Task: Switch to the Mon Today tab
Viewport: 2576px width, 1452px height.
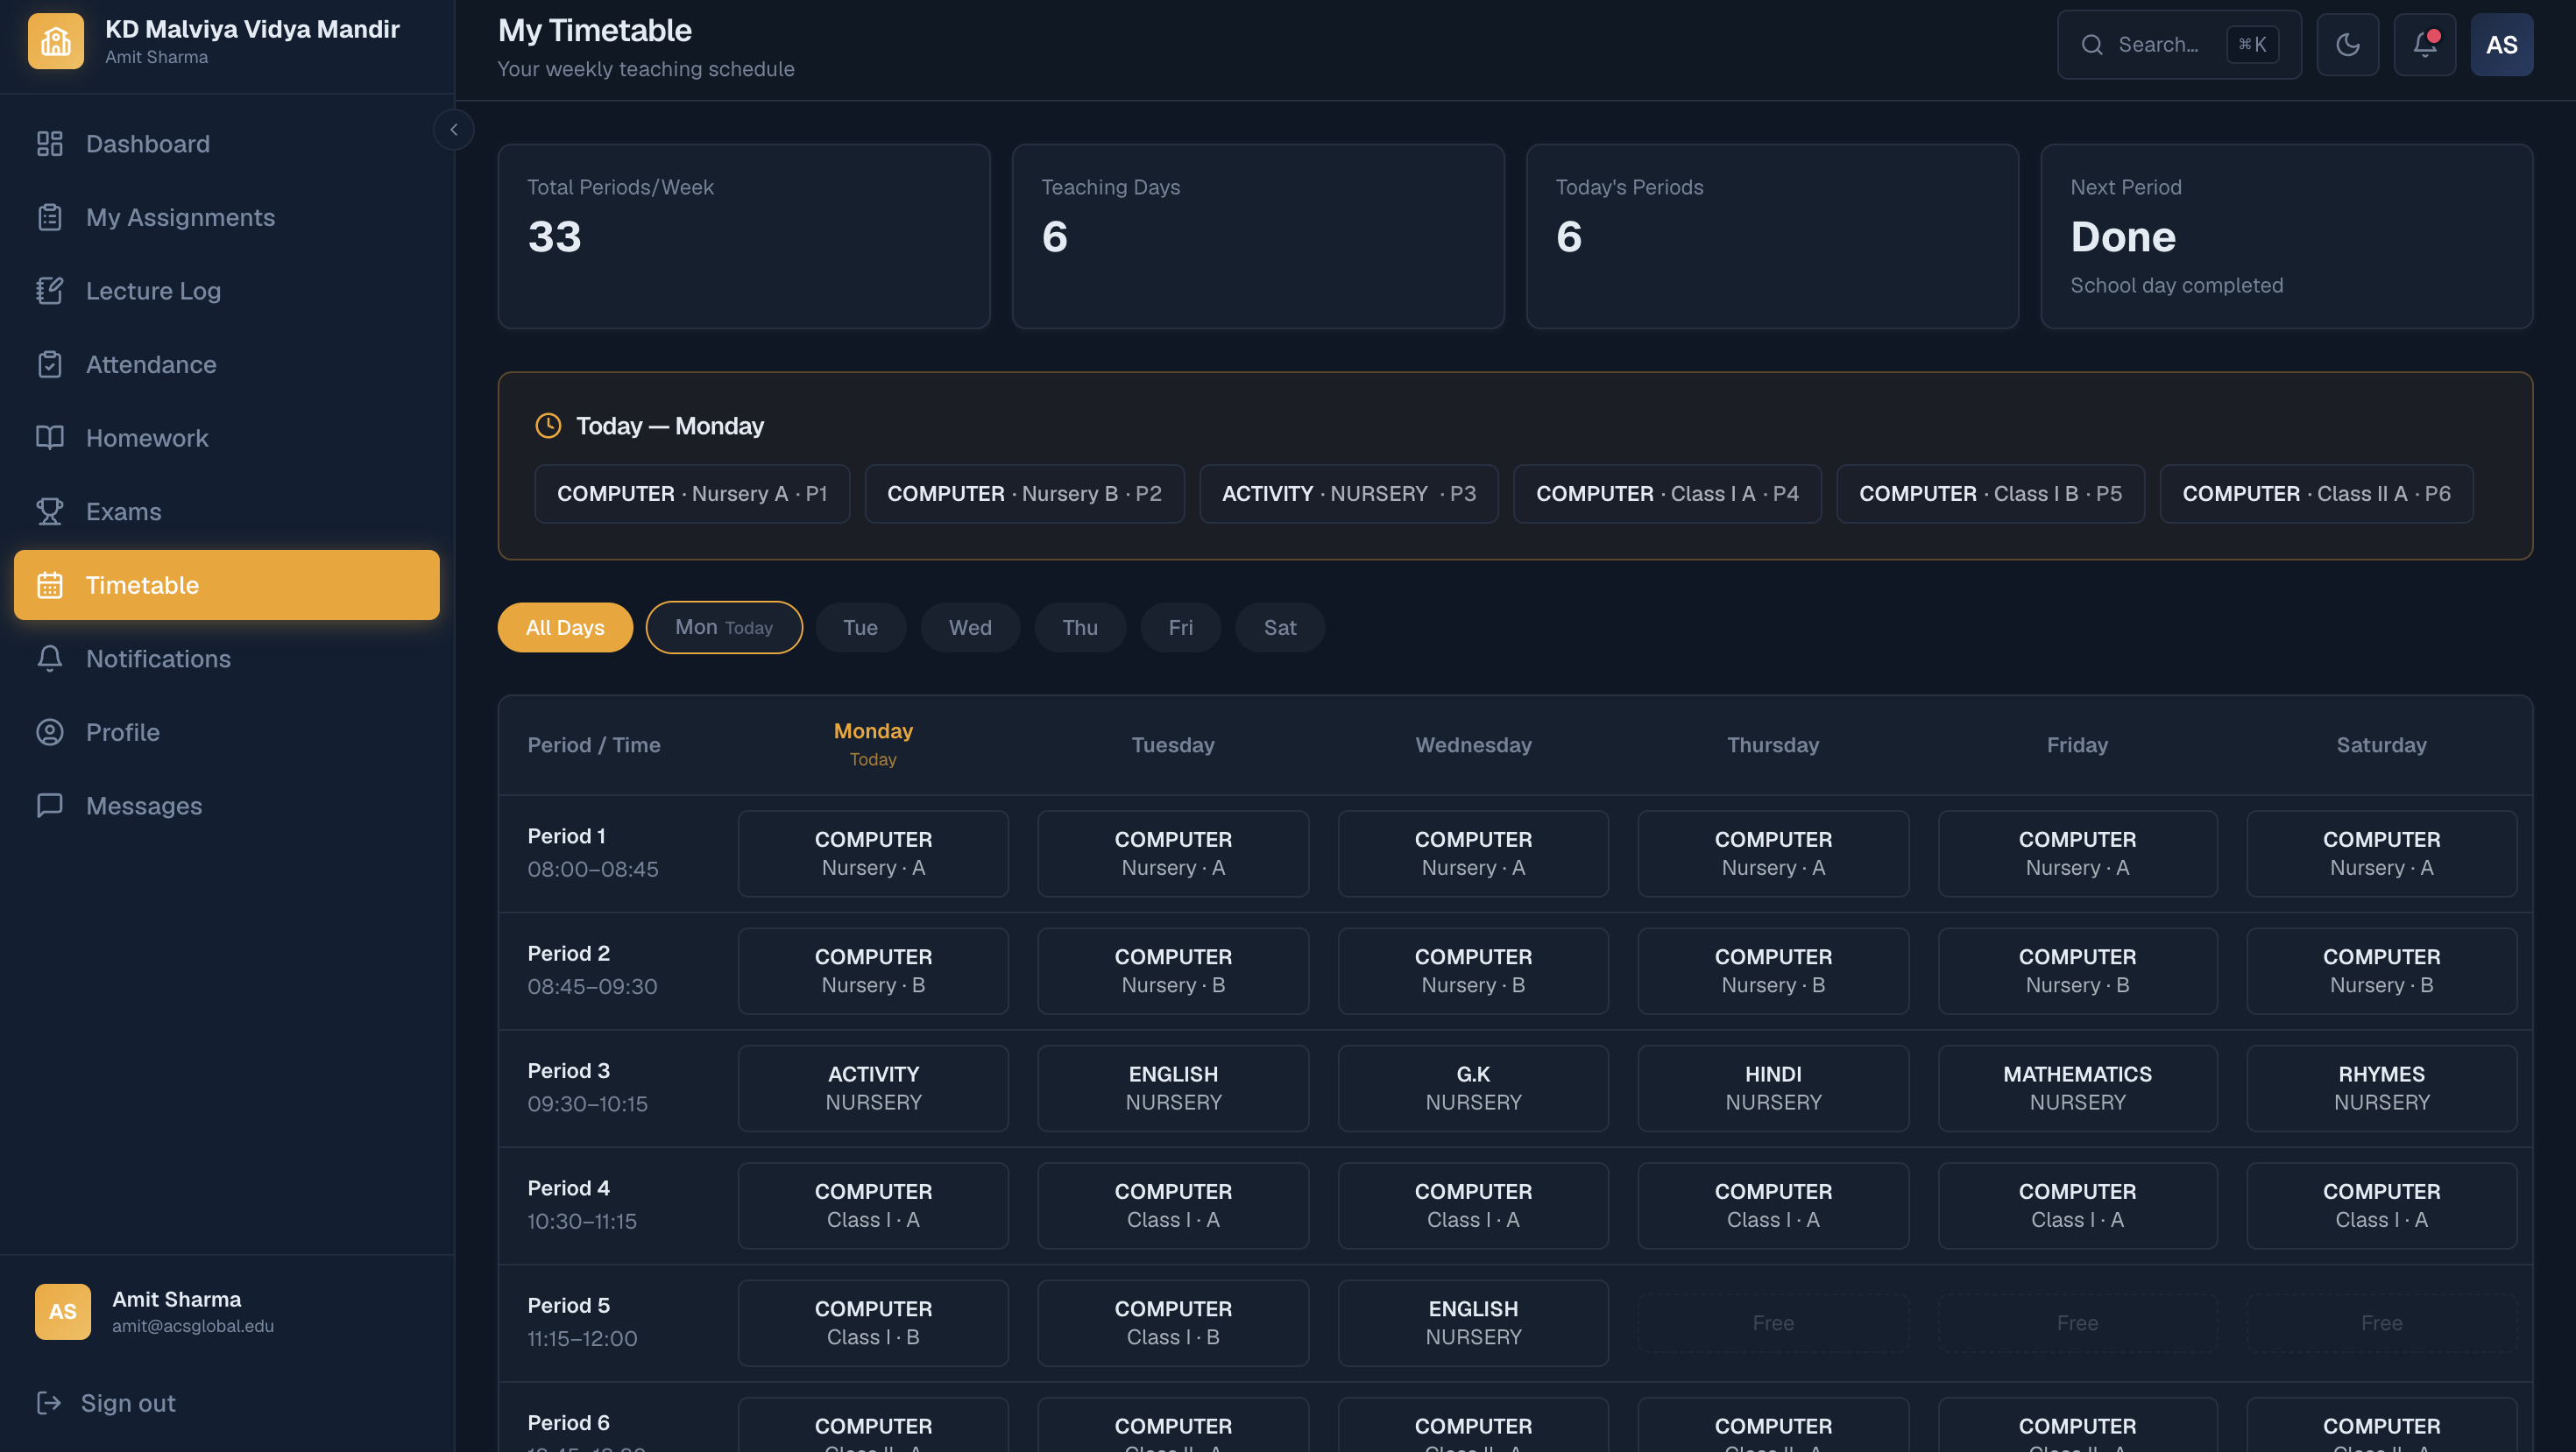Action: point(724,628)
